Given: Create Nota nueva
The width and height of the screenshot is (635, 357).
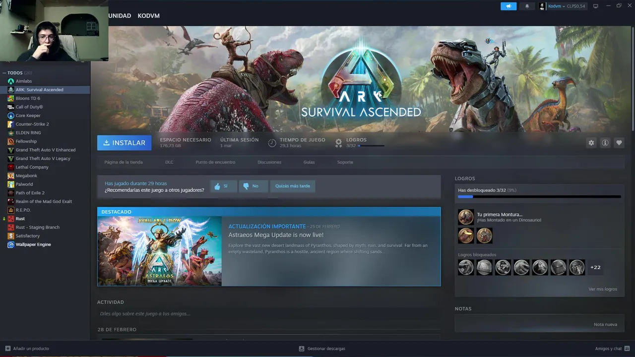Looking at the screenshot, I should coord(605,324).
